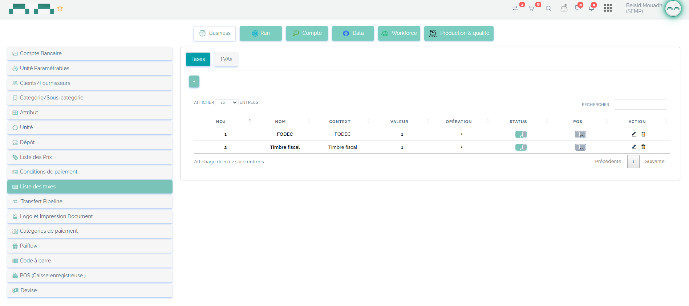689x306 pixels.
Task: Toggle the POS switch for FODEC
Action: pos(580,134)
